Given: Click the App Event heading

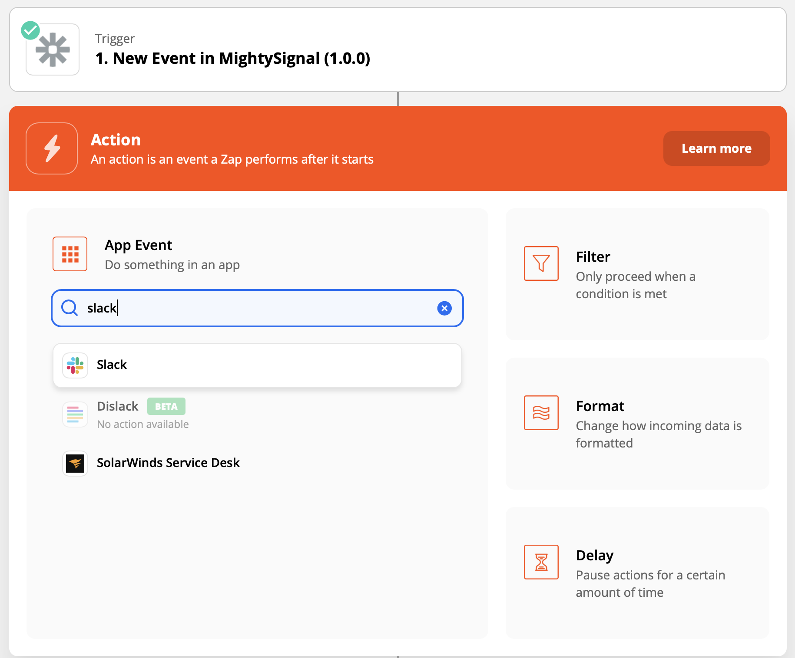Looking at the screenshot, I should click(x=138, y=245).
